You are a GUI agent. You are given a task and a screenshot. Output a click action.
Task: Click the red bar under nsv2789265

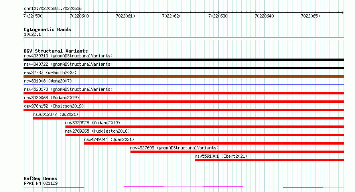point(205,135)
